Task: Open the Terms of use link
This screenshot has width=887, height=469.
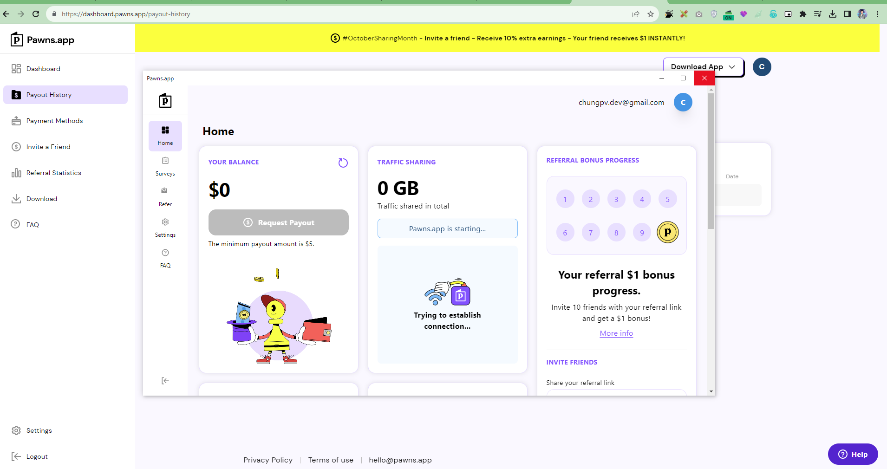Action: pyautogui.click(x=331, y=460)
